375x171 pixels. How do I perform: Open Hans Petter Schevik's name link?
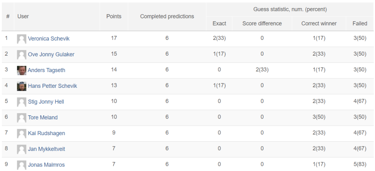coord(52,86)
